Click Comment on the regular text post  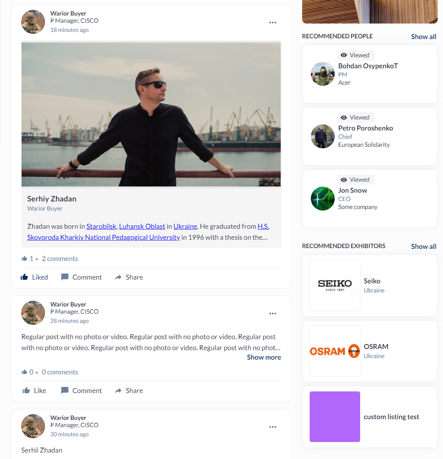point(81,391)
